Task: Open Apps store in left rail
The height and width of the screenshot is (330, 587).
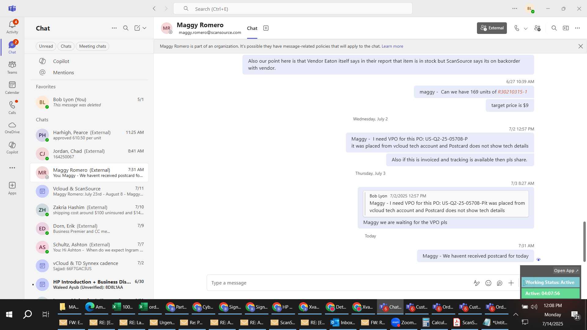Action: [12, 188]
